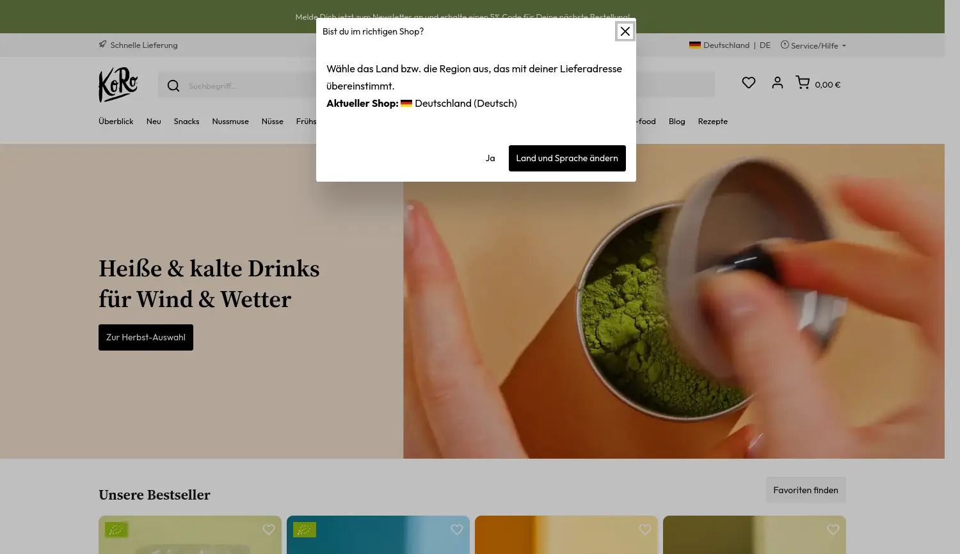Click the search magnifier icon
Image resolution: width=960 pixels, height=554 pixels.
[173, 85]
